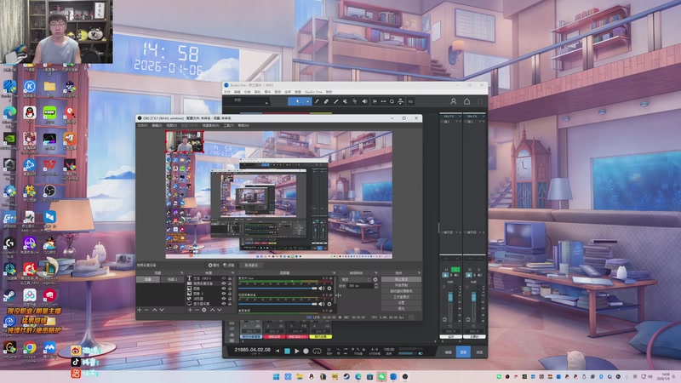Hide the video capture device source in OBS

click(x=224, y=283)
